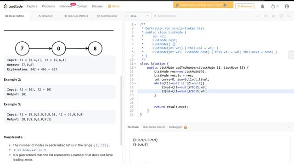Click in the testcase input box

tap(210, 149)
